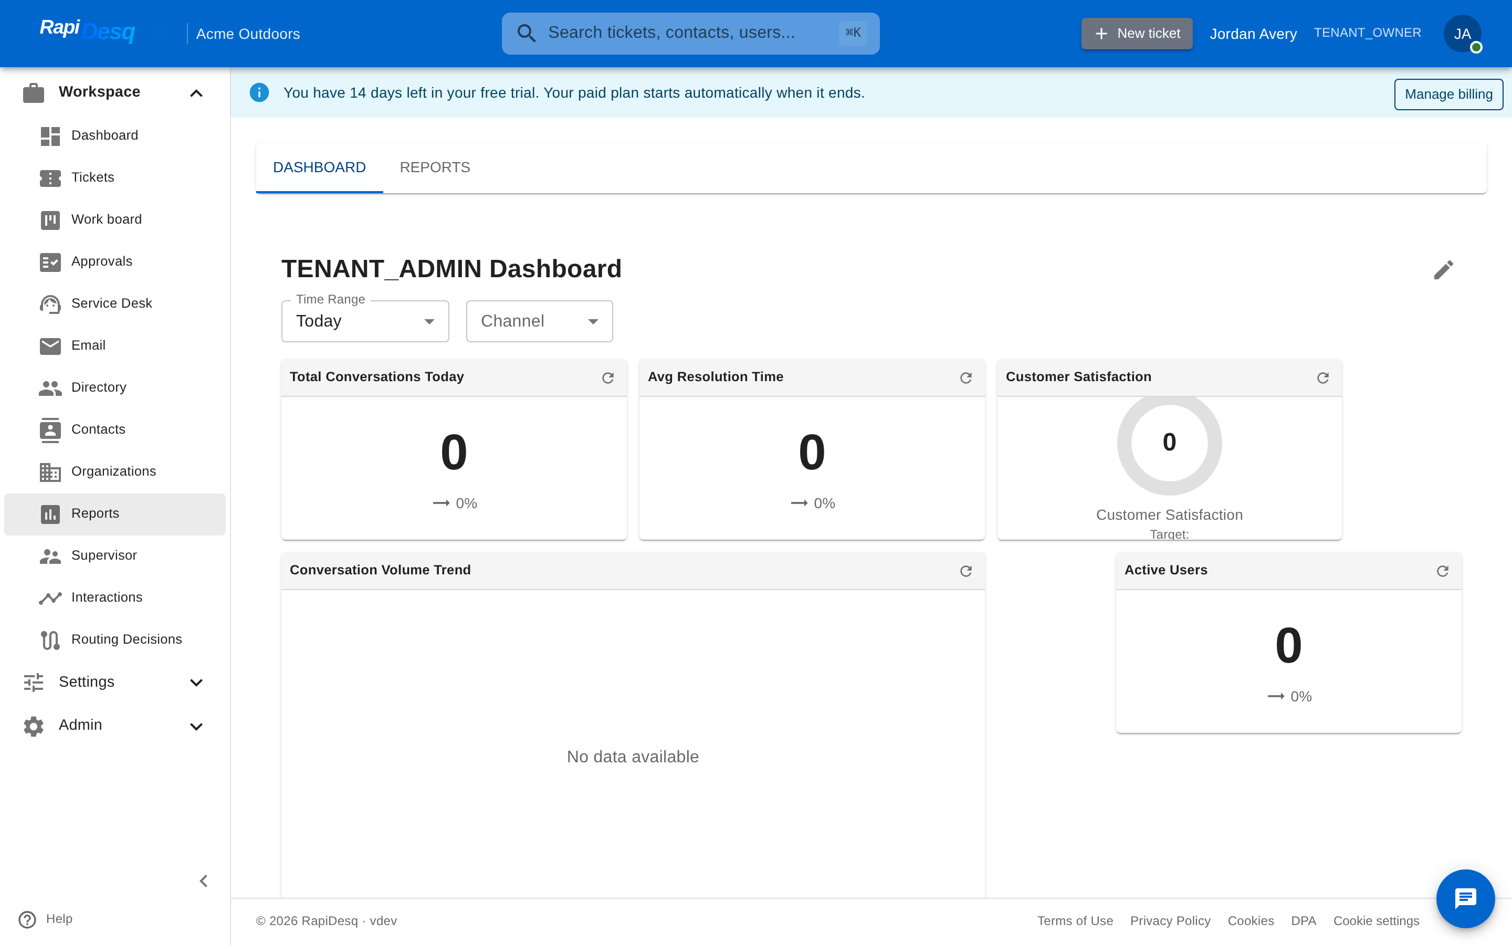Open the DPA link

(1304, 921)
